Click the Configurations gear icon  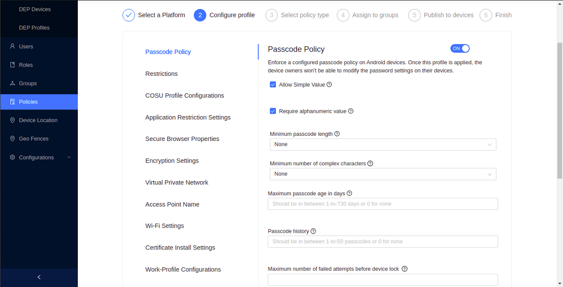(x=13, y=157)
